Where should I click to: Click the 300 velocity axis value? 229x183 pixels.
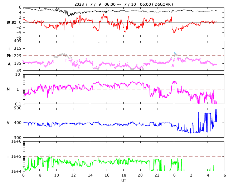pos(18,137)
